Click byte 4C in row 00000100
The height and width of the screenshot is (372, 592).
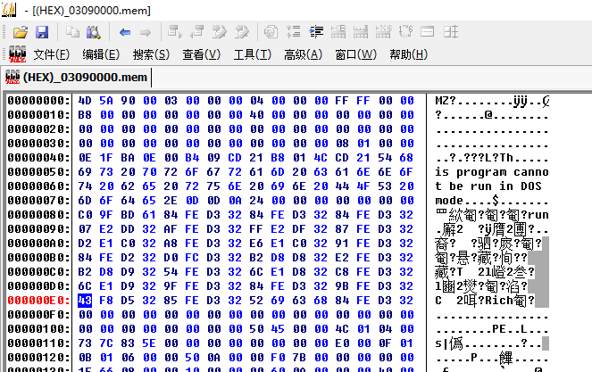pos(342,329)
